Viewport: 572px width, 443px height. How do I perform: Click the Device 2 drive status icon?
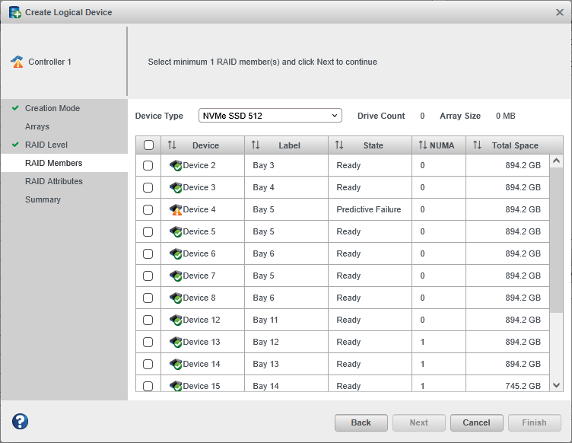[176, 165]
